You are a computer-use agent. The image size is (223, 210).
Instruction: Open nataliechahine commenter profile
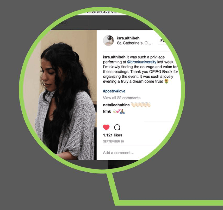(x=116, y=105)
